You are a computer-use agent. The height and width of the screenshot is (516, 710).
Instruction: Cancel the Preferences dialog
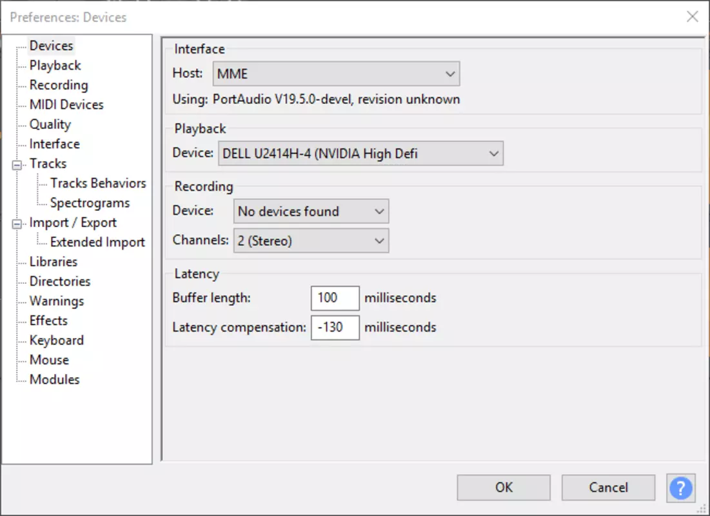pyautogui.click(x=609, y=488)
